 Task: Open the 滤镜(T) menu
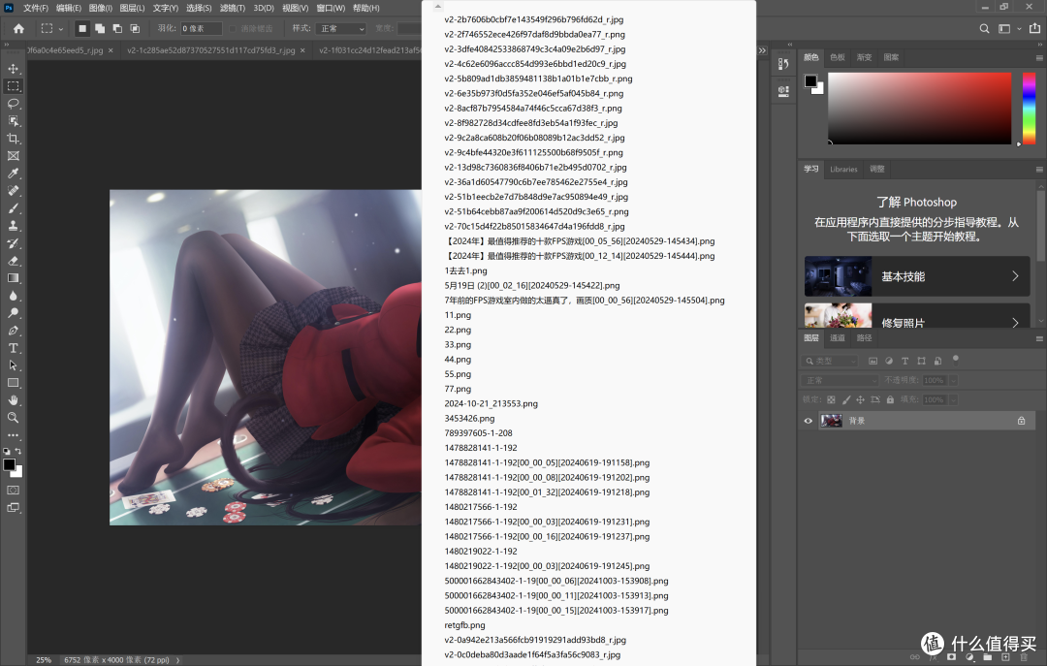232,8
